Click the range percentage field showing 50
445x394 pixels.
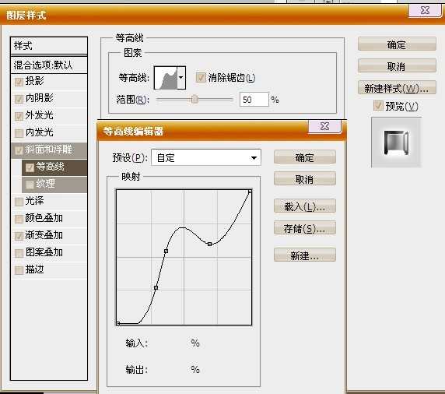pyautogui.click(x=254, y=100)
